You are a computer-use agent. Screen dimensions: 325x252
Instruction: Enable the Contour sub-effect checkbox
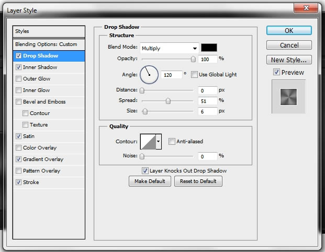[x=25, y=113]
